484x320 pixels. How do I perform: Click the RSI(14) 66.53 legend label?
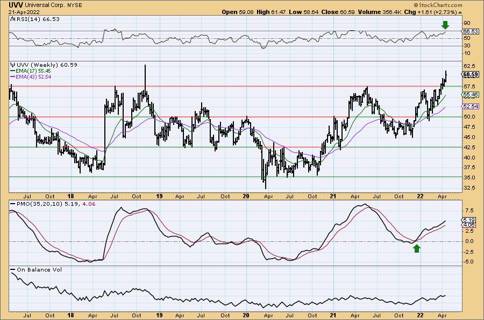(38, 19)
